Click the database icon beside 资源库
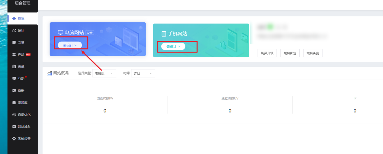 (14, 103)
